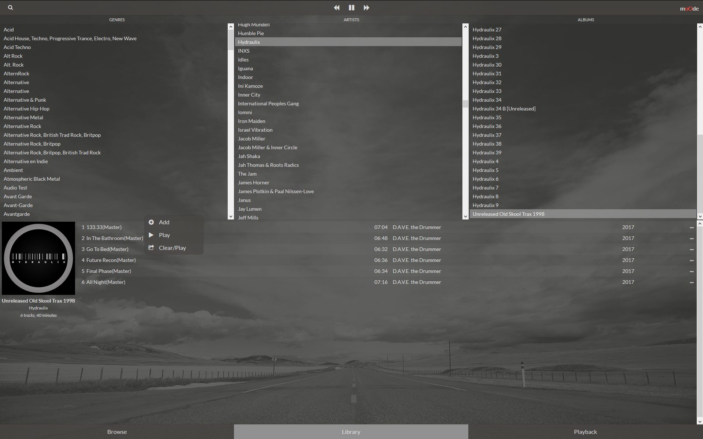This screenshot has height=439, width=703.
Task: Select track In The Bathroom(Master)
Action: 115,238
